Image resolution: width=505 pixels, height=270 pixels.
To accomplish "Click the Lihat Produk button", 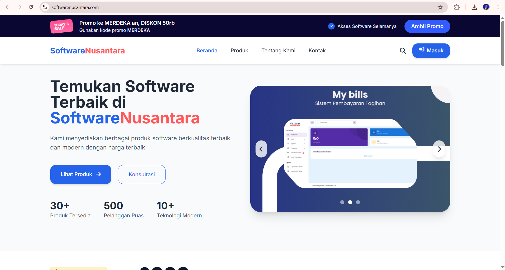I will 81,174.
